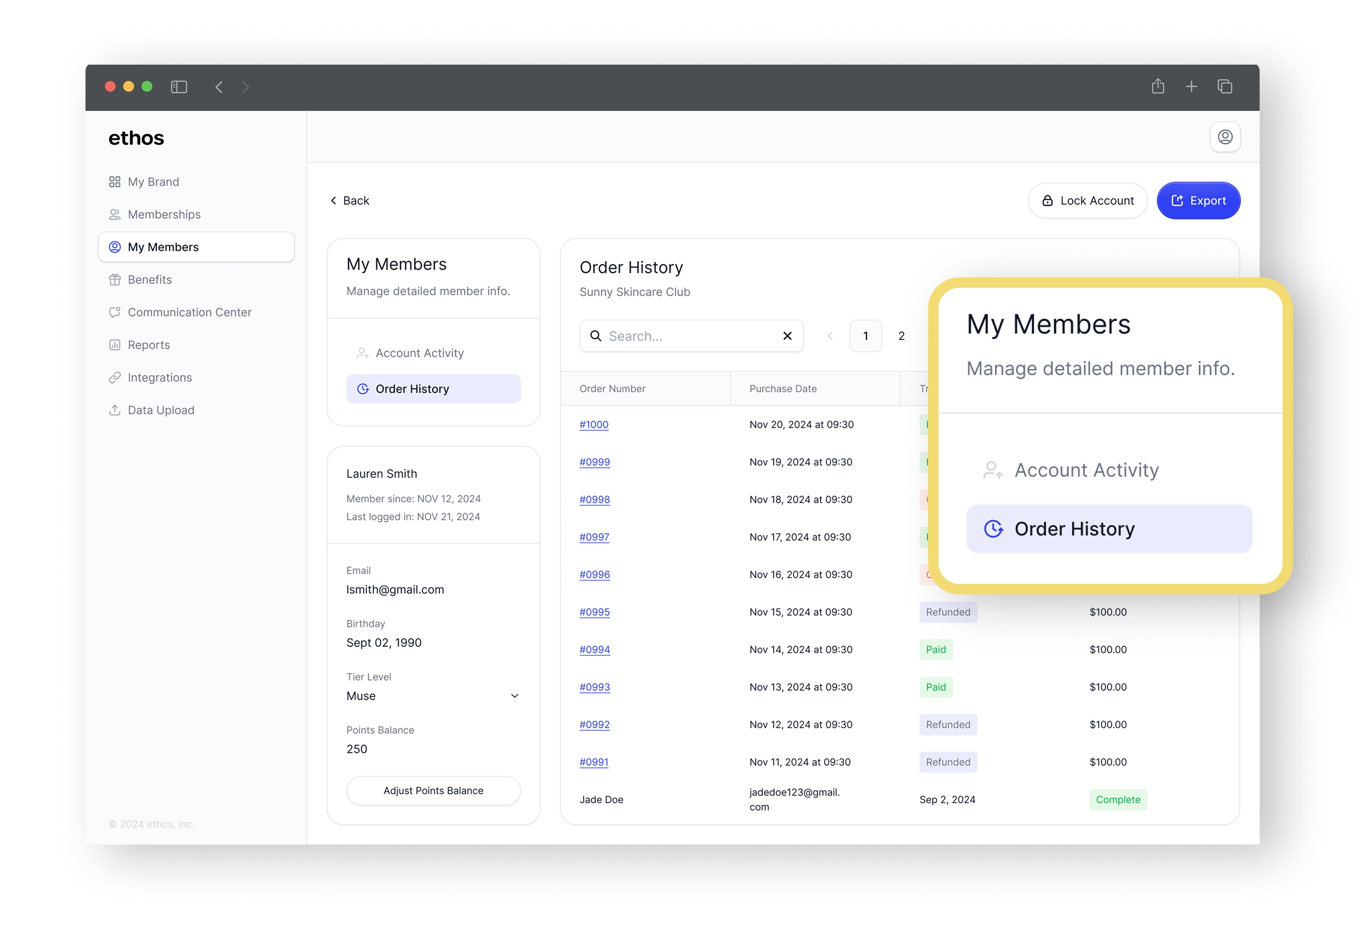The height and width of the screenshot is (928, 1366).
Task: Click the previous page pagination arrow
Action: [830, 336]
